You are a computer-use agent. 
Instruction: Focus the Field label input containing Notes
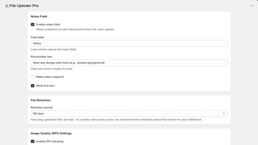pyautogui.click(x=129, y=43)
